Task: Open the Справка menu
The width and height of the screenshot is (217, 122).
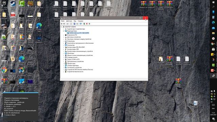Action: click(80, 21)
